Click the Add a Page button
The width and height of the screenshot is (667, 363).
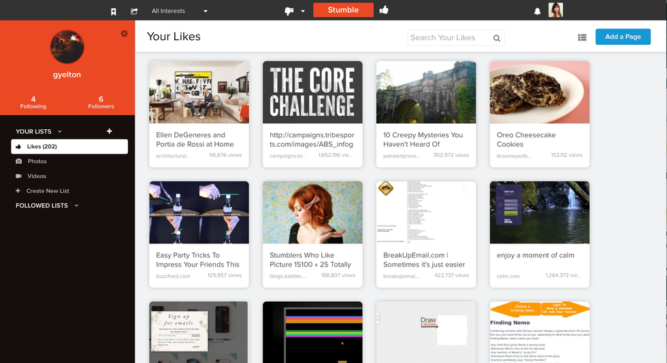pyautogui.click(x=623, y=37)
